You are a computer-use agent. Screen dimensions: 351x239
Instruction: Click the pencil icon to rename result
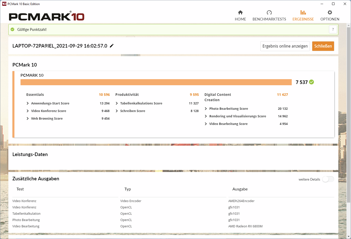[x=112, y=46]
